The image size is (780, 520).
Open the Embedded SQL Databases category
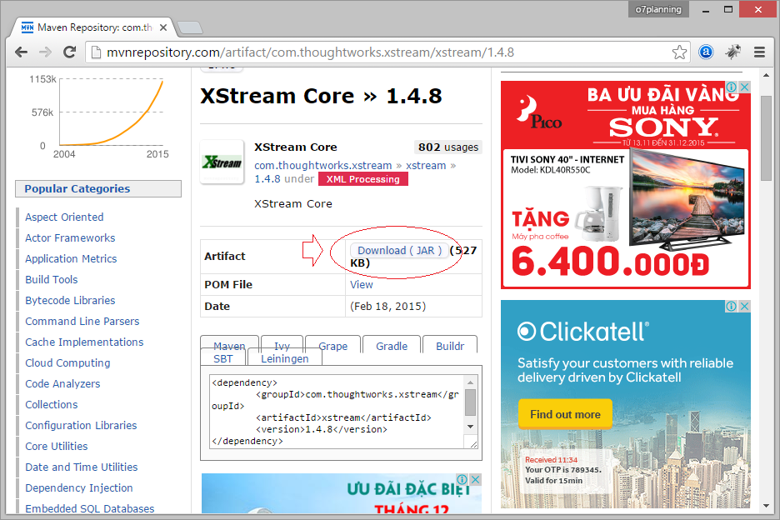tap(89, 508)
